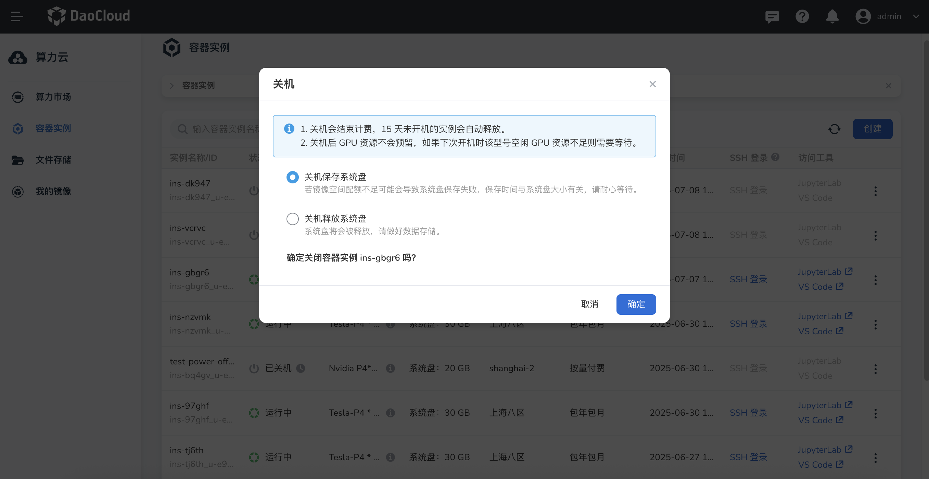Select 关机保存系统盘 option
Screen dimensions: 929x479
292,177
